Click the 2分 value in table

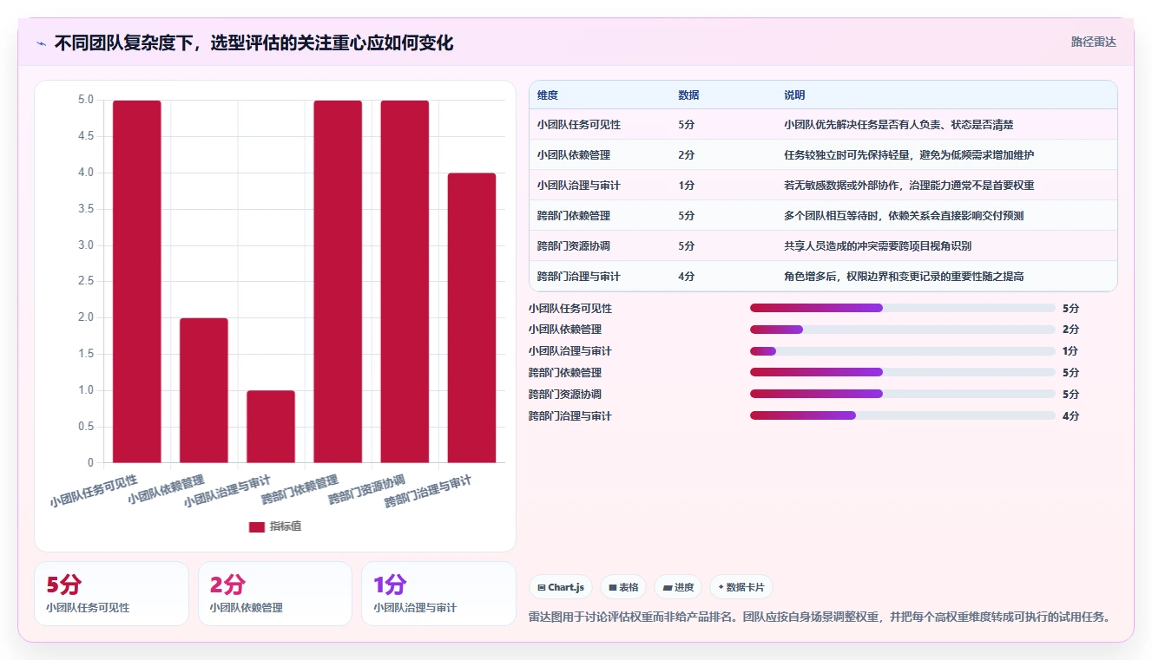[686, 155]
